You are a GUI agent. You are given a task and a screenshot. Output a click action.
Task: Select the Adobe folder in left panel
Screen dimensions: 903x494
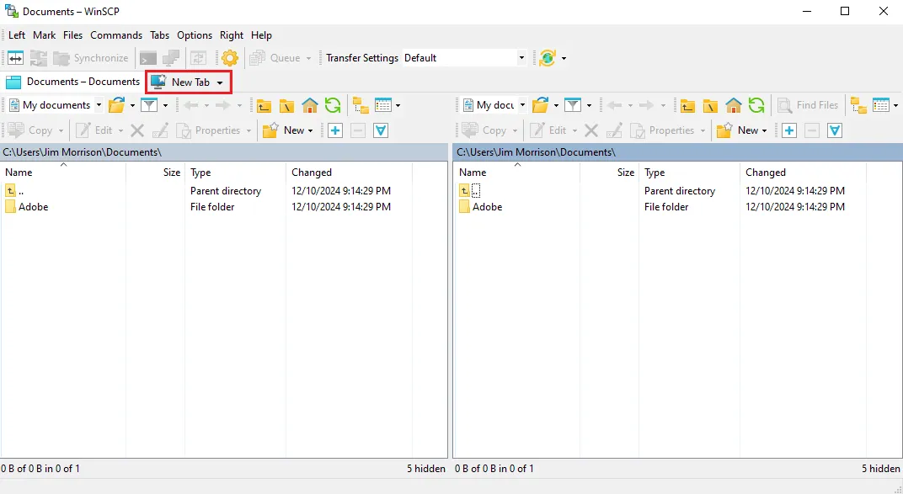[x=34, y=207]
